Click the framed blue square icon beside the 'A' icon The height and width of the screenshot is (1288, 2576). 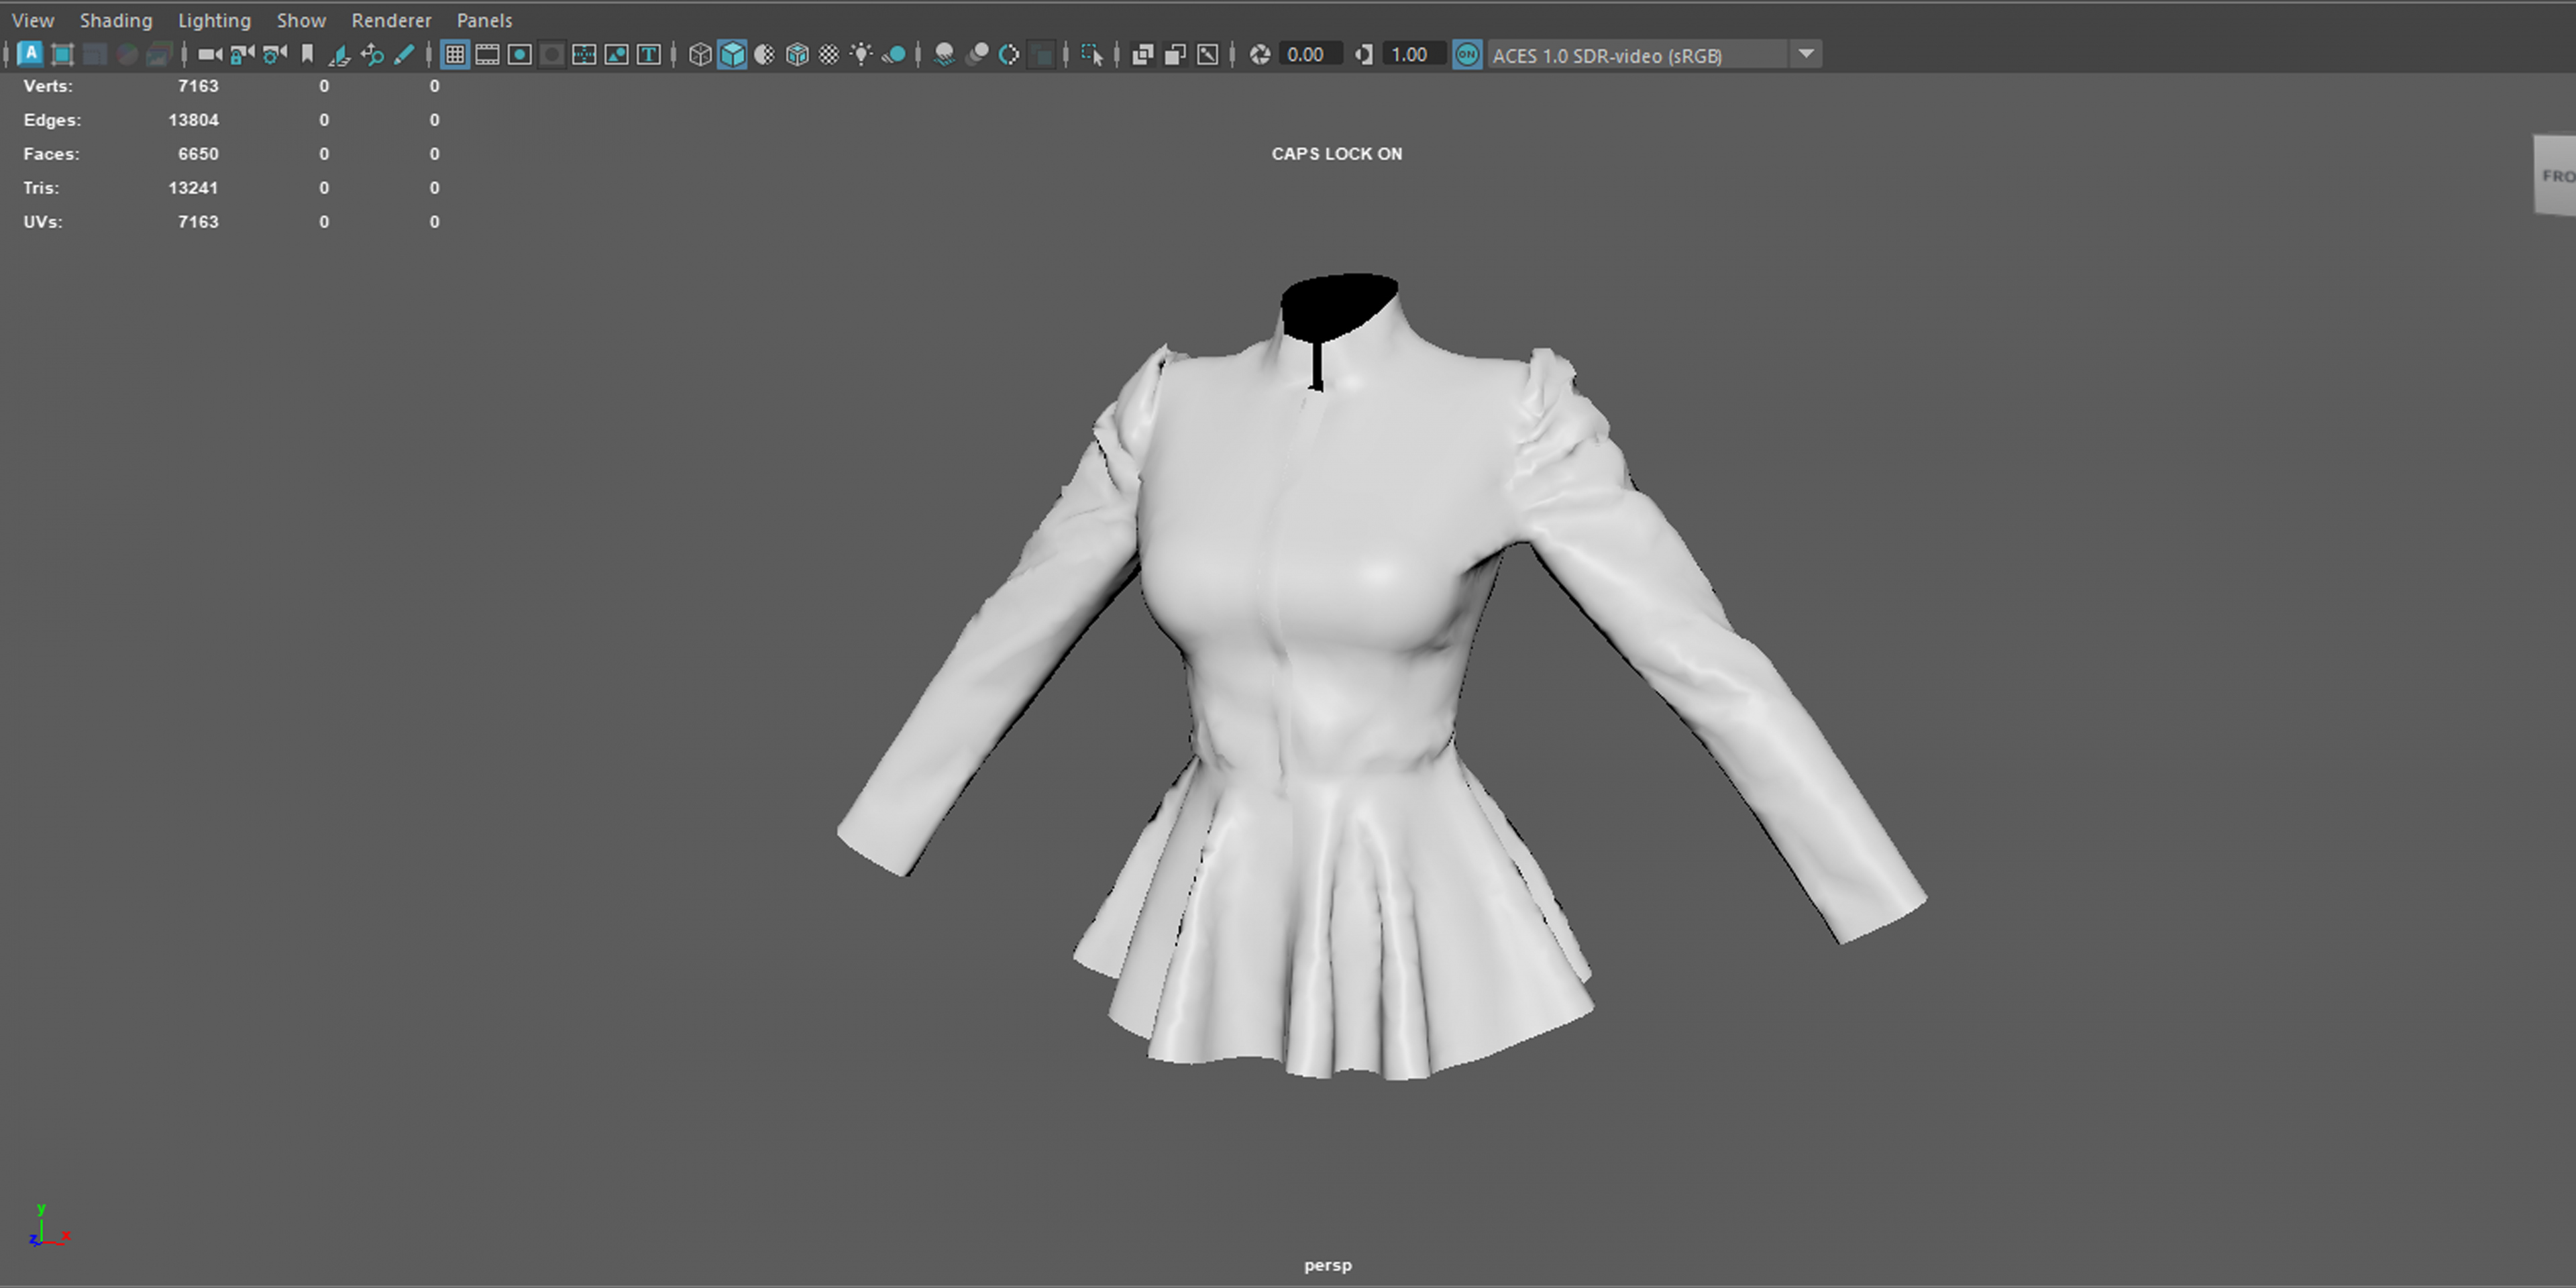tap(62, 54)
